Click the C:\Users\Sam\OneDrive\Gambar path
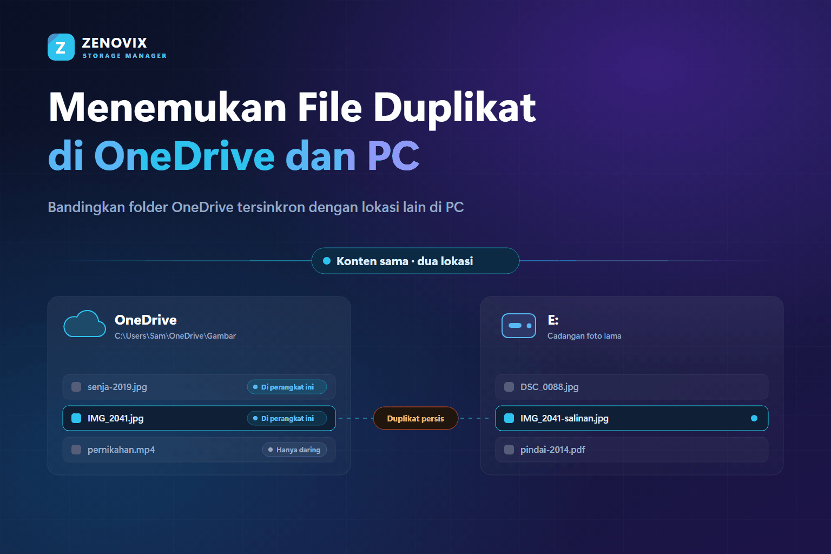 (x=175, y=336)
